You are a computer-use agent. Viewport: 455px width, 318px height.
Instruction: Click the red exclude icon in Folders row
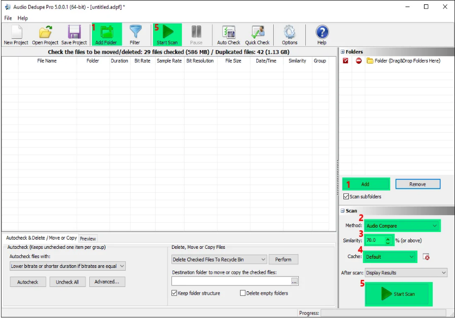pyautogui.click(x=359, y=60)
